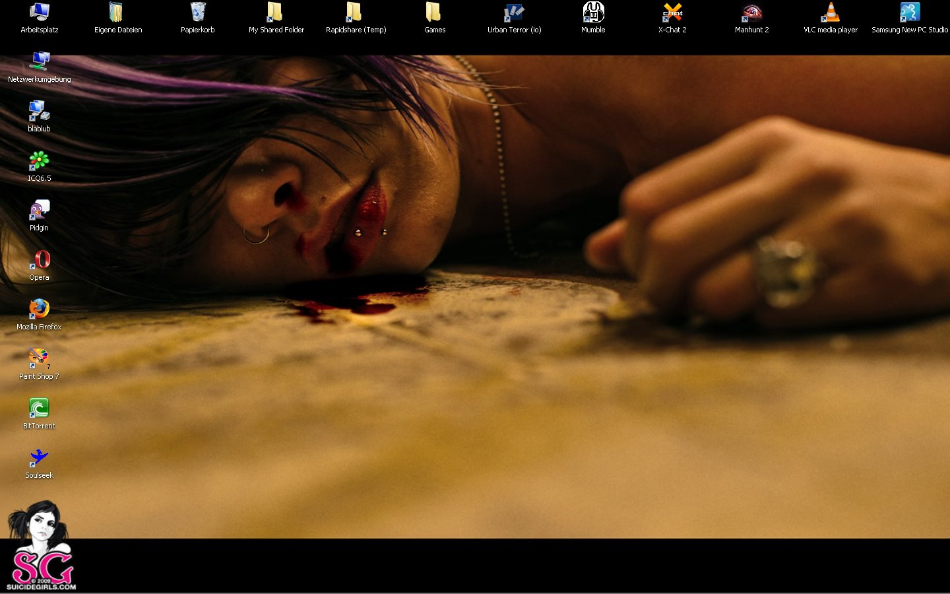Click the VLC media player cone icon

tap(830, 13)
